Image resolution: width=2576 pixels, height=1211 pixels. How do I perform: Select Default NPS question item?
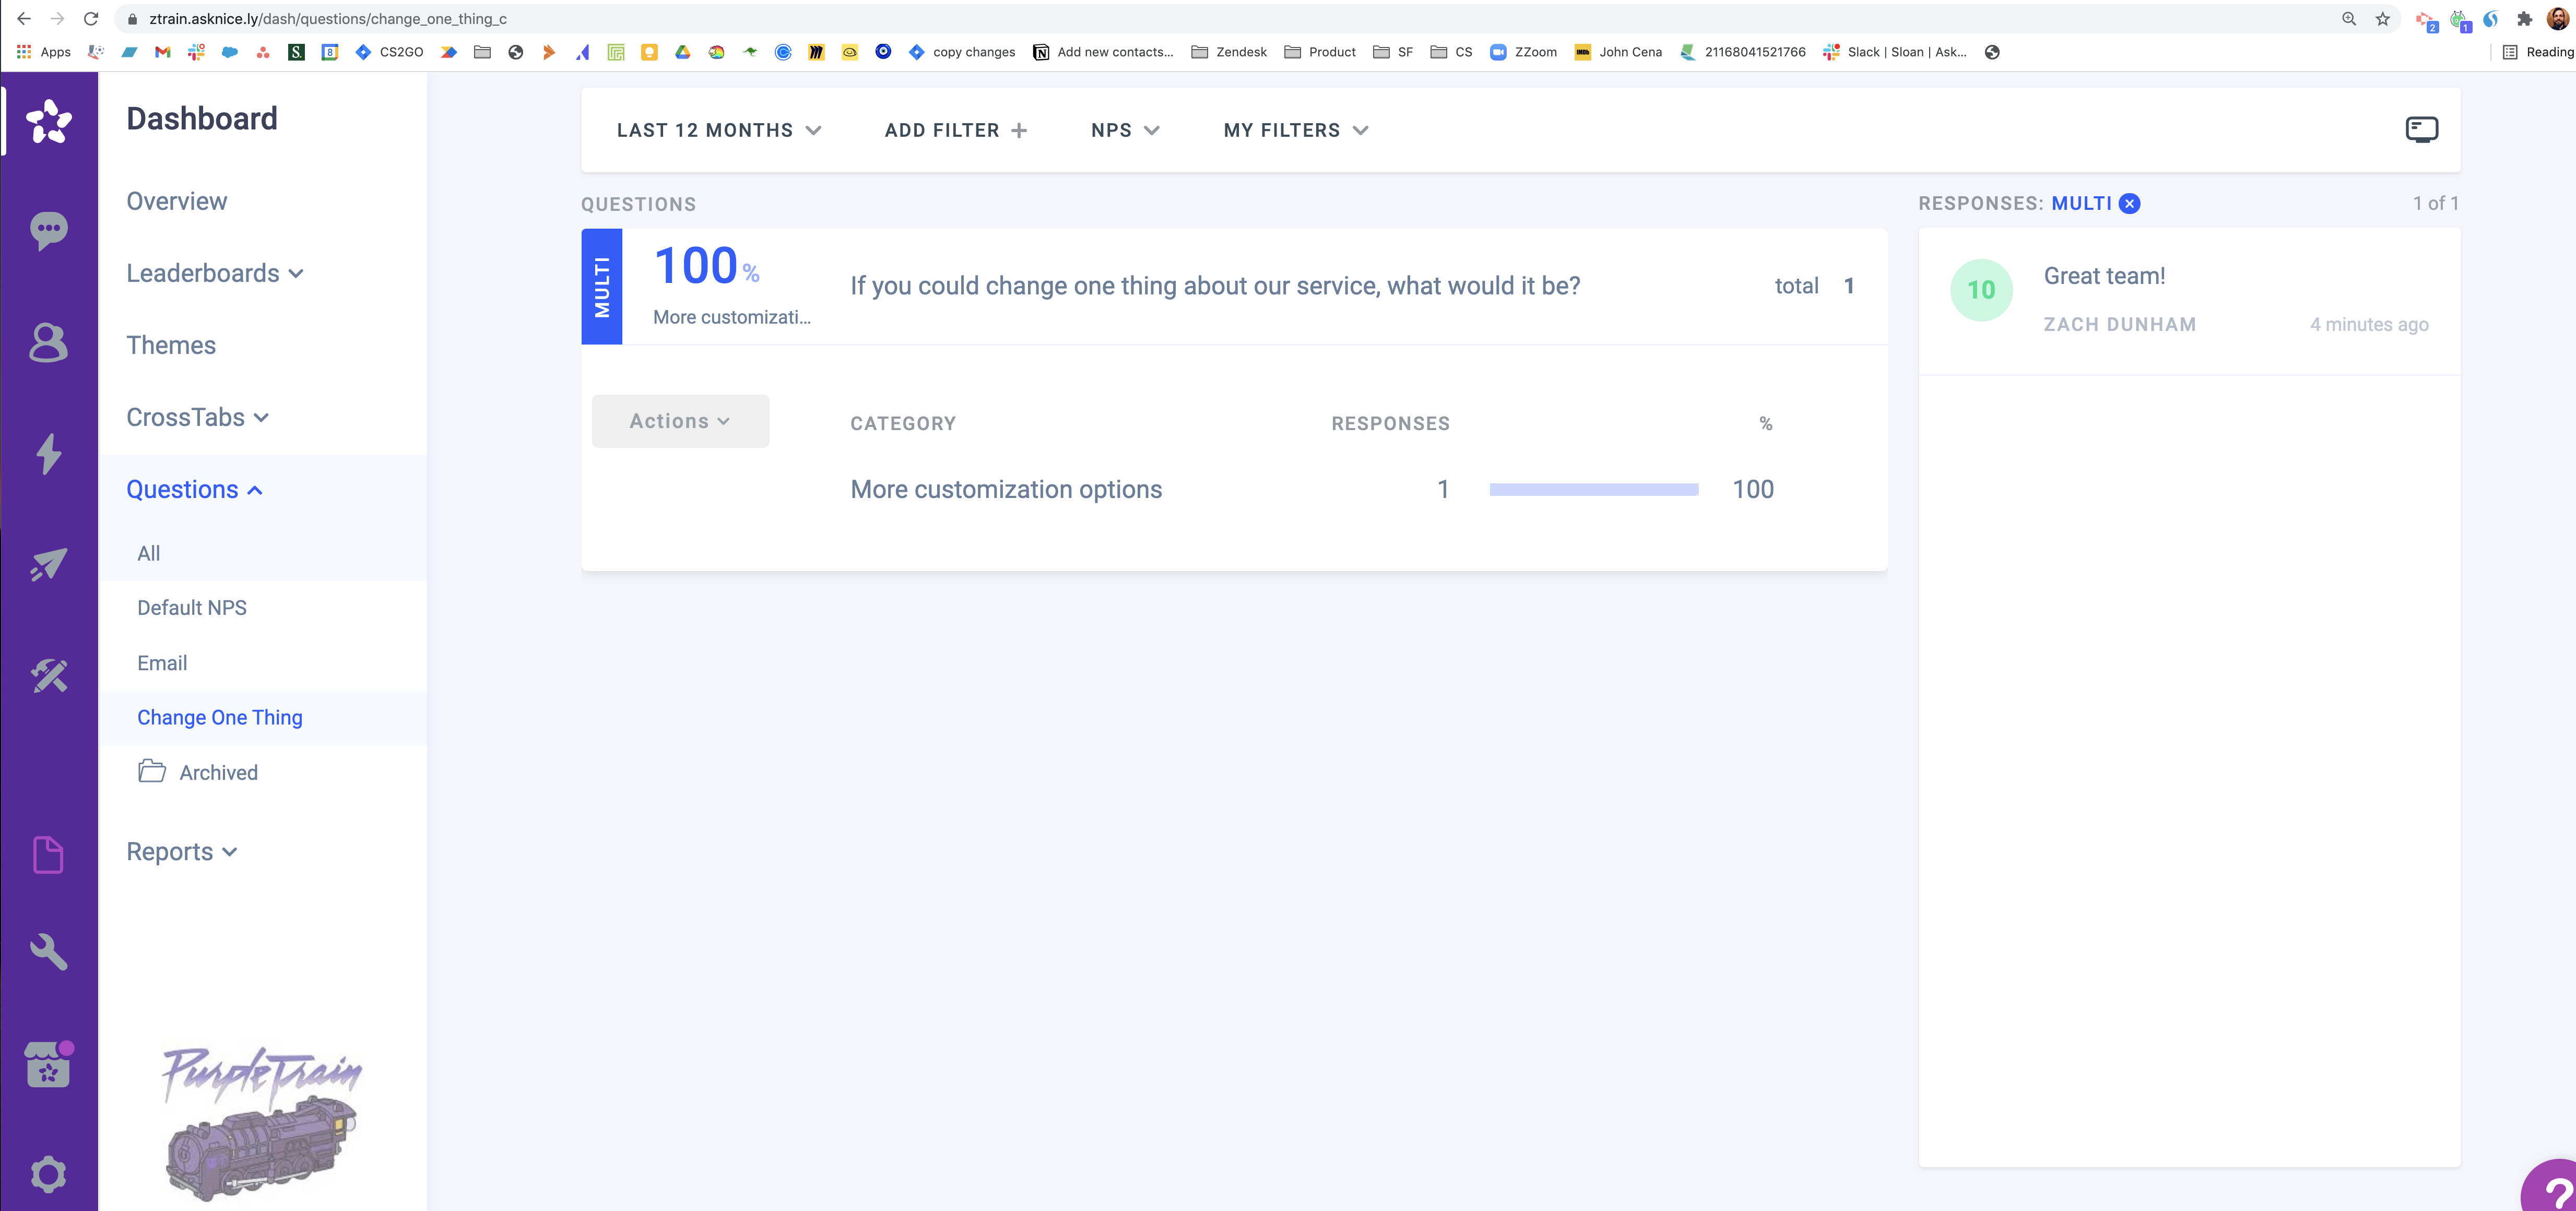tap(192, 608)
